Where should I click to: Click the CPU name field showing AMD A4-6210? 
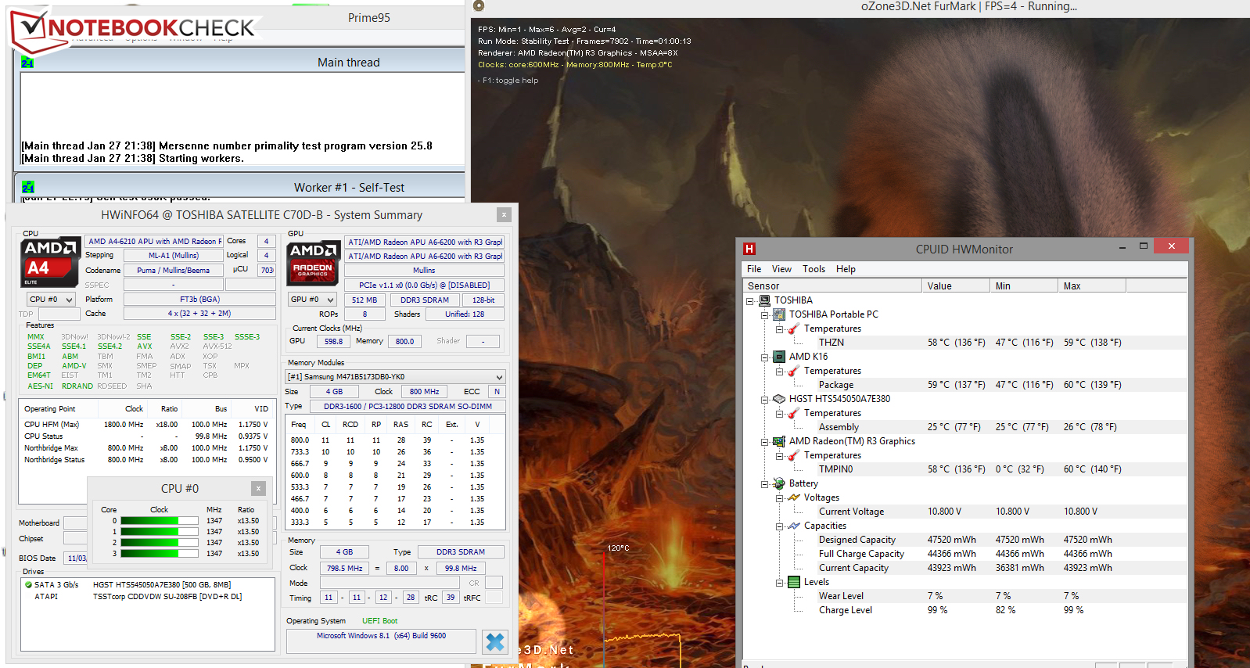tap(154, 242)
